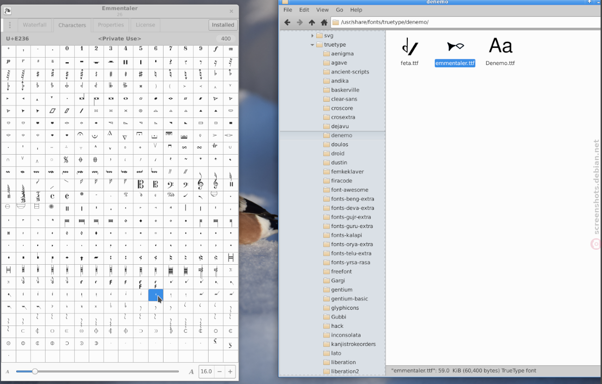
Task: Select the kanjistrokeorders folder in tree
Action: pos(353,344)
